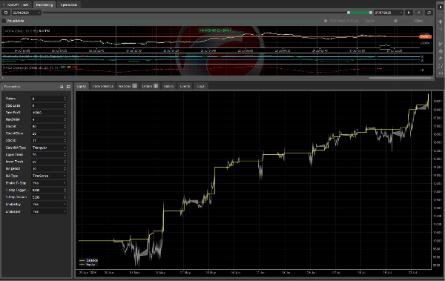Open the options menu next to speed value

(x=431, y=21)
